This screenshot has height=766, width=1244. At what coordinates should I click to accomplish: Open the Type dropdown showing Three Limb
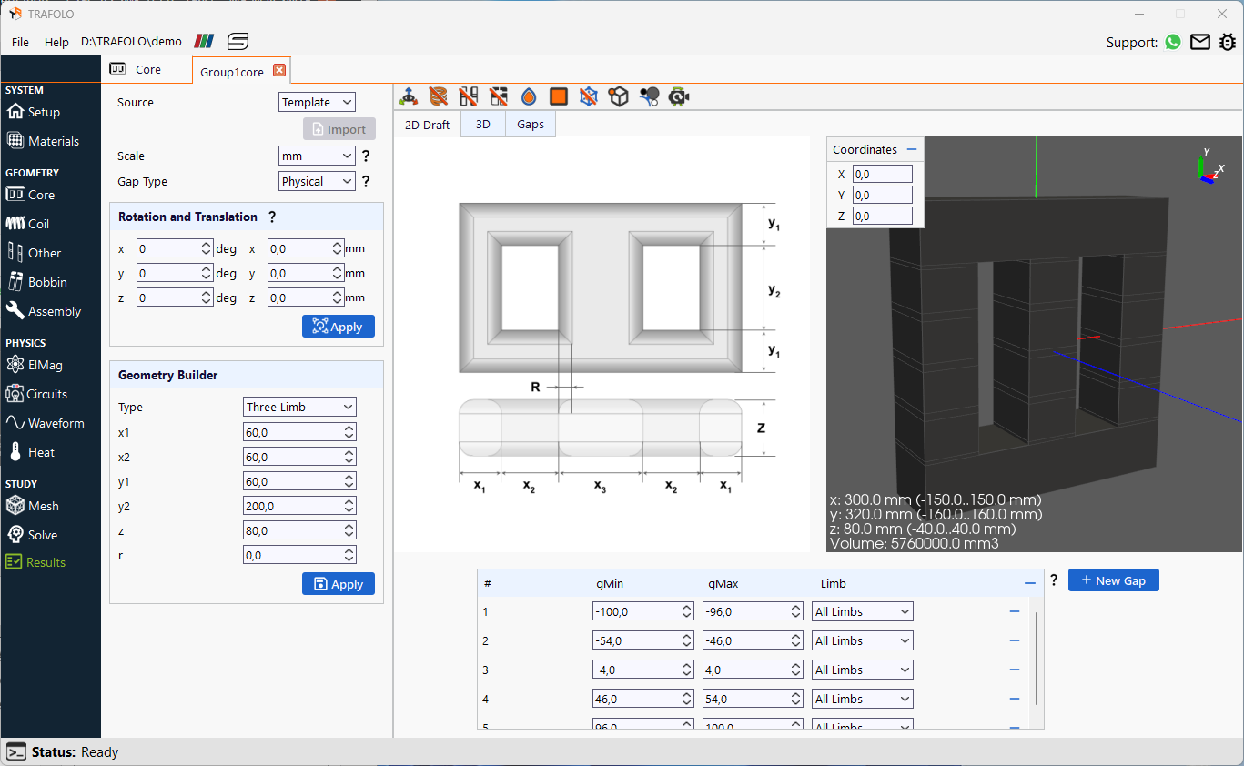coord(299,407)
